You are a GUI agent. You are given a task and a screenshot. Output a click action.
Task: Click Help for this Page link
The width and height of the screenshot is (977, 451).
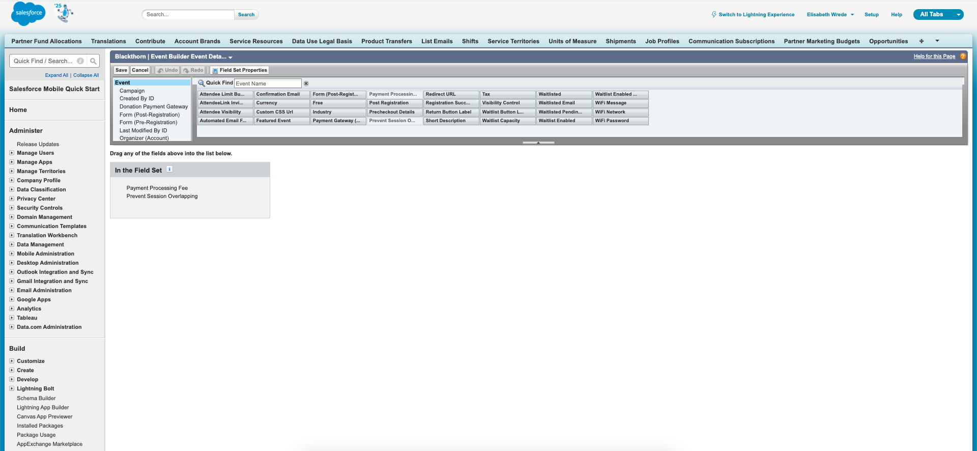pyautogui.click(x=934, y=57)
